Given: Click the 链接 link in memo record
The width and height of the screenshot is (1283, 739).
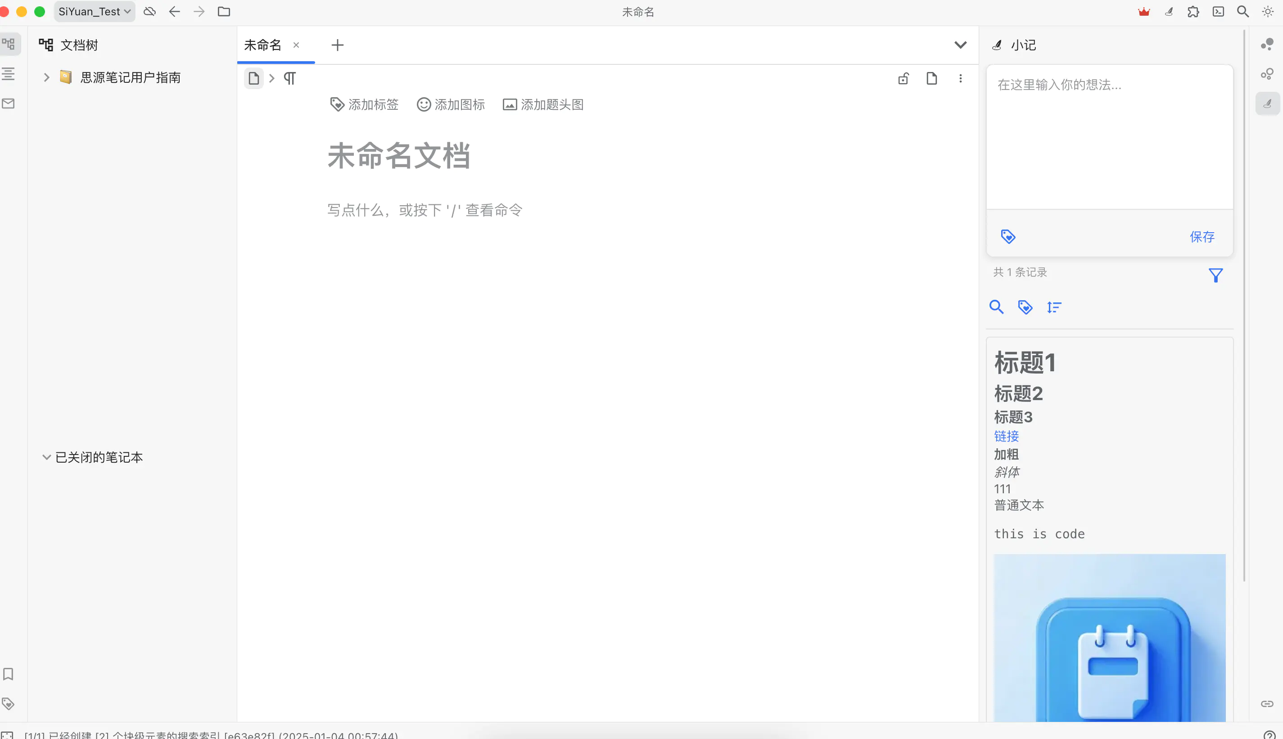Looking at the screenshot, I should (x=1006, y=436).
